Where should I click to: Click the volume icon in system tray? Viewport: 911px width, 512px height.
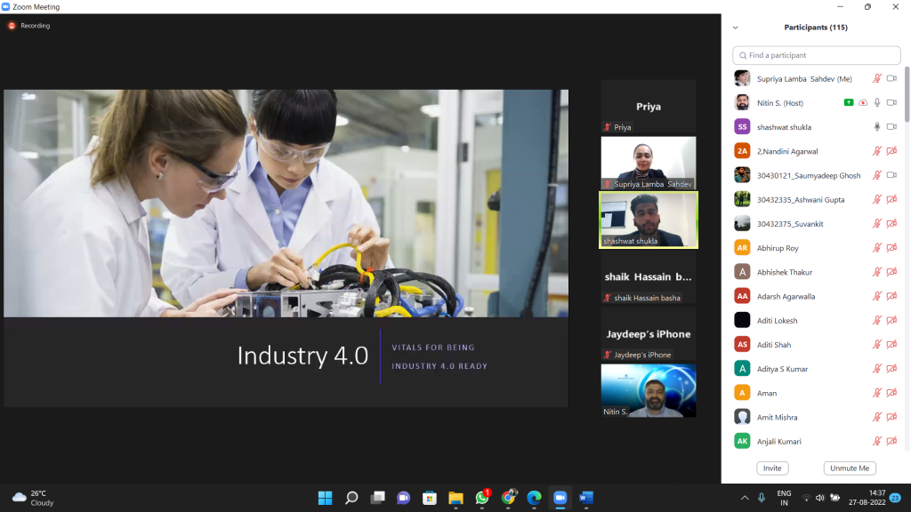pos(819,498)
